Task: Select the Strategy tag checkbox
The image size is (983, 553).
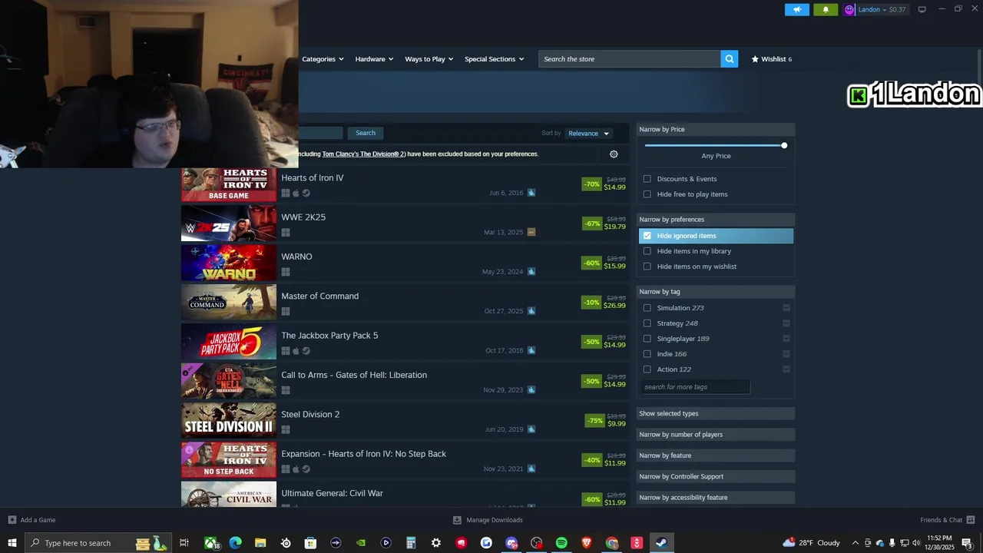Action: click(647, 323)
